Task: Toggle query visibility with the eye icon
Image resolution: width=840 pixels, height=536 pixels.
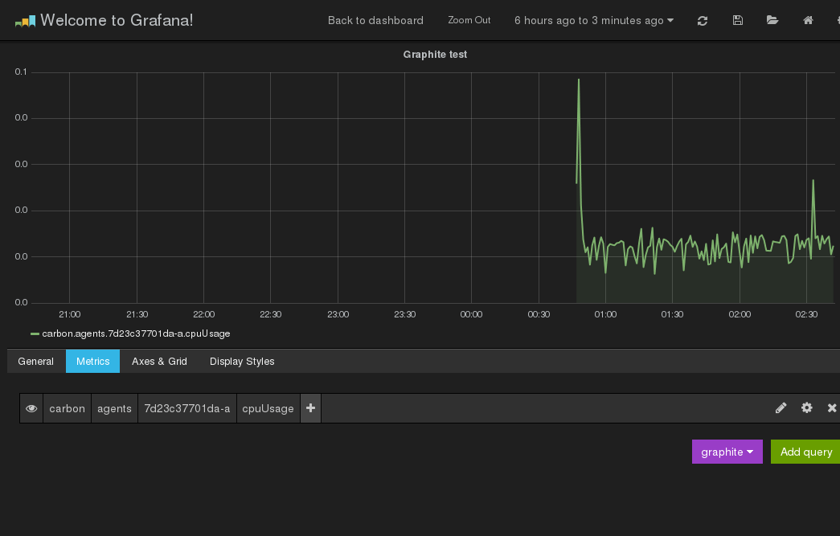Action: pyautogui.click(x=31, y=408)
